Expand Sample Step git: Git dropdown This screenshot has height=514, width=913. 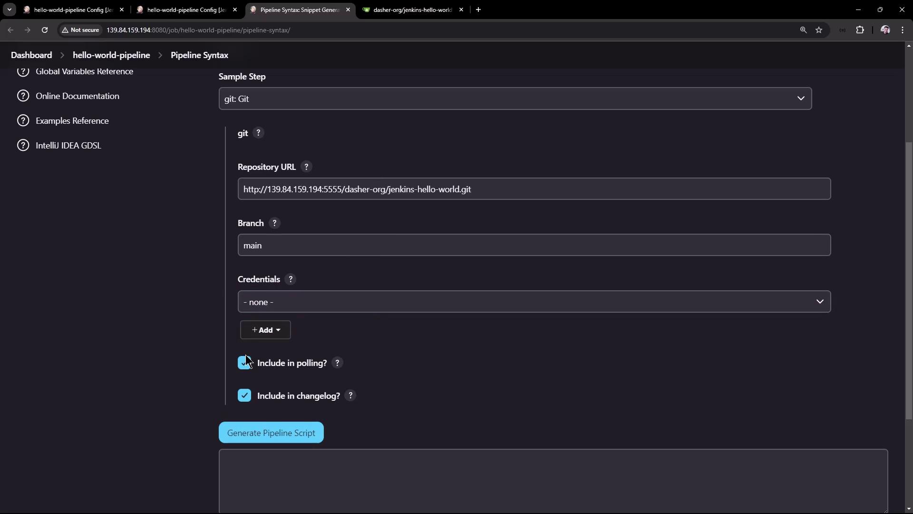click(x=515, y=99)
